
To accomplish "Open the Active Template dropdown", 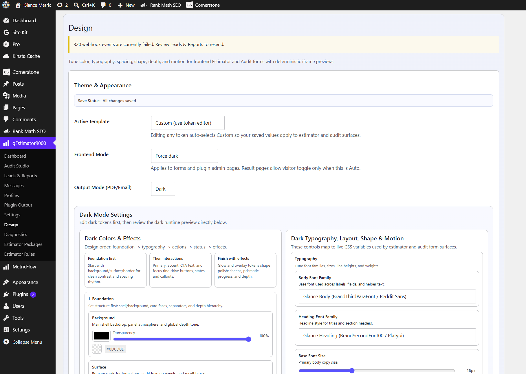I will pos(188,123).
